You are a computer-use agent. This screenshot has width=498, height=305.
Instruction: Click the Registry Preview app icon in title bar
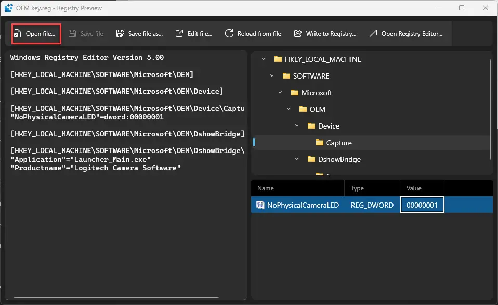point(8,8)
